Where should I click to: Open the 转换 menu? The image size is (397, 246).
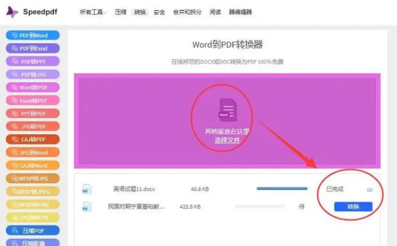pyautogui.click(x=140, y=12)
